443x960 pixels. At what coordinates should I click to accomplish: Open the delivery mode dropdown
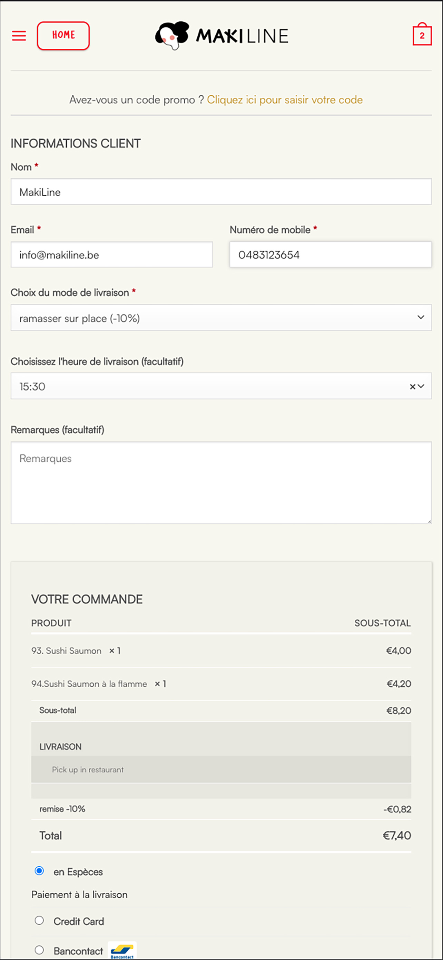point(221,318)
